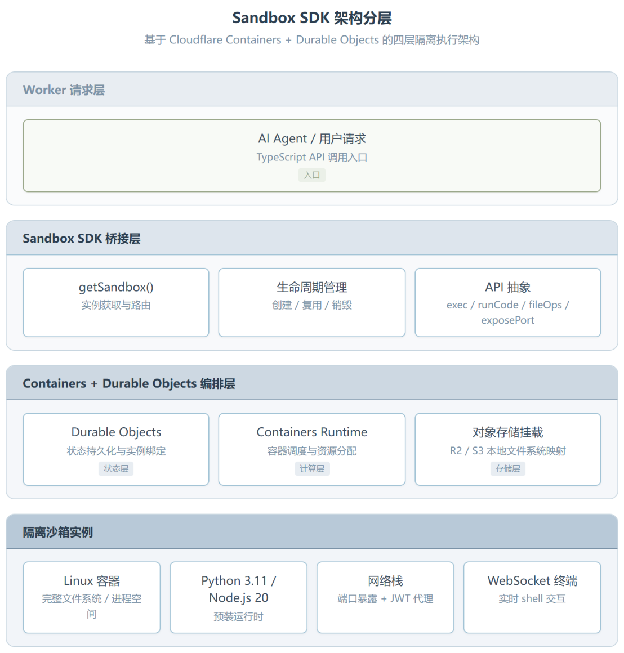Image resolution: width=624 pixels, height=653 pixels.
Task: Click the '入口' tag badge
Action: (311, 175)
